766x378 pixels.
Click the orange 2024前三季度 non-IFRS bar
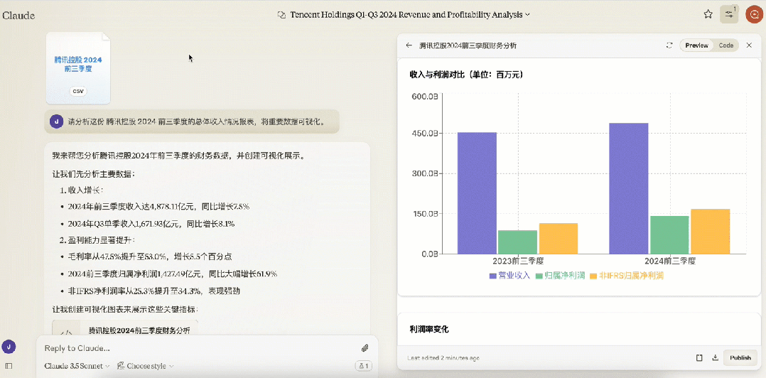[711, 232]
